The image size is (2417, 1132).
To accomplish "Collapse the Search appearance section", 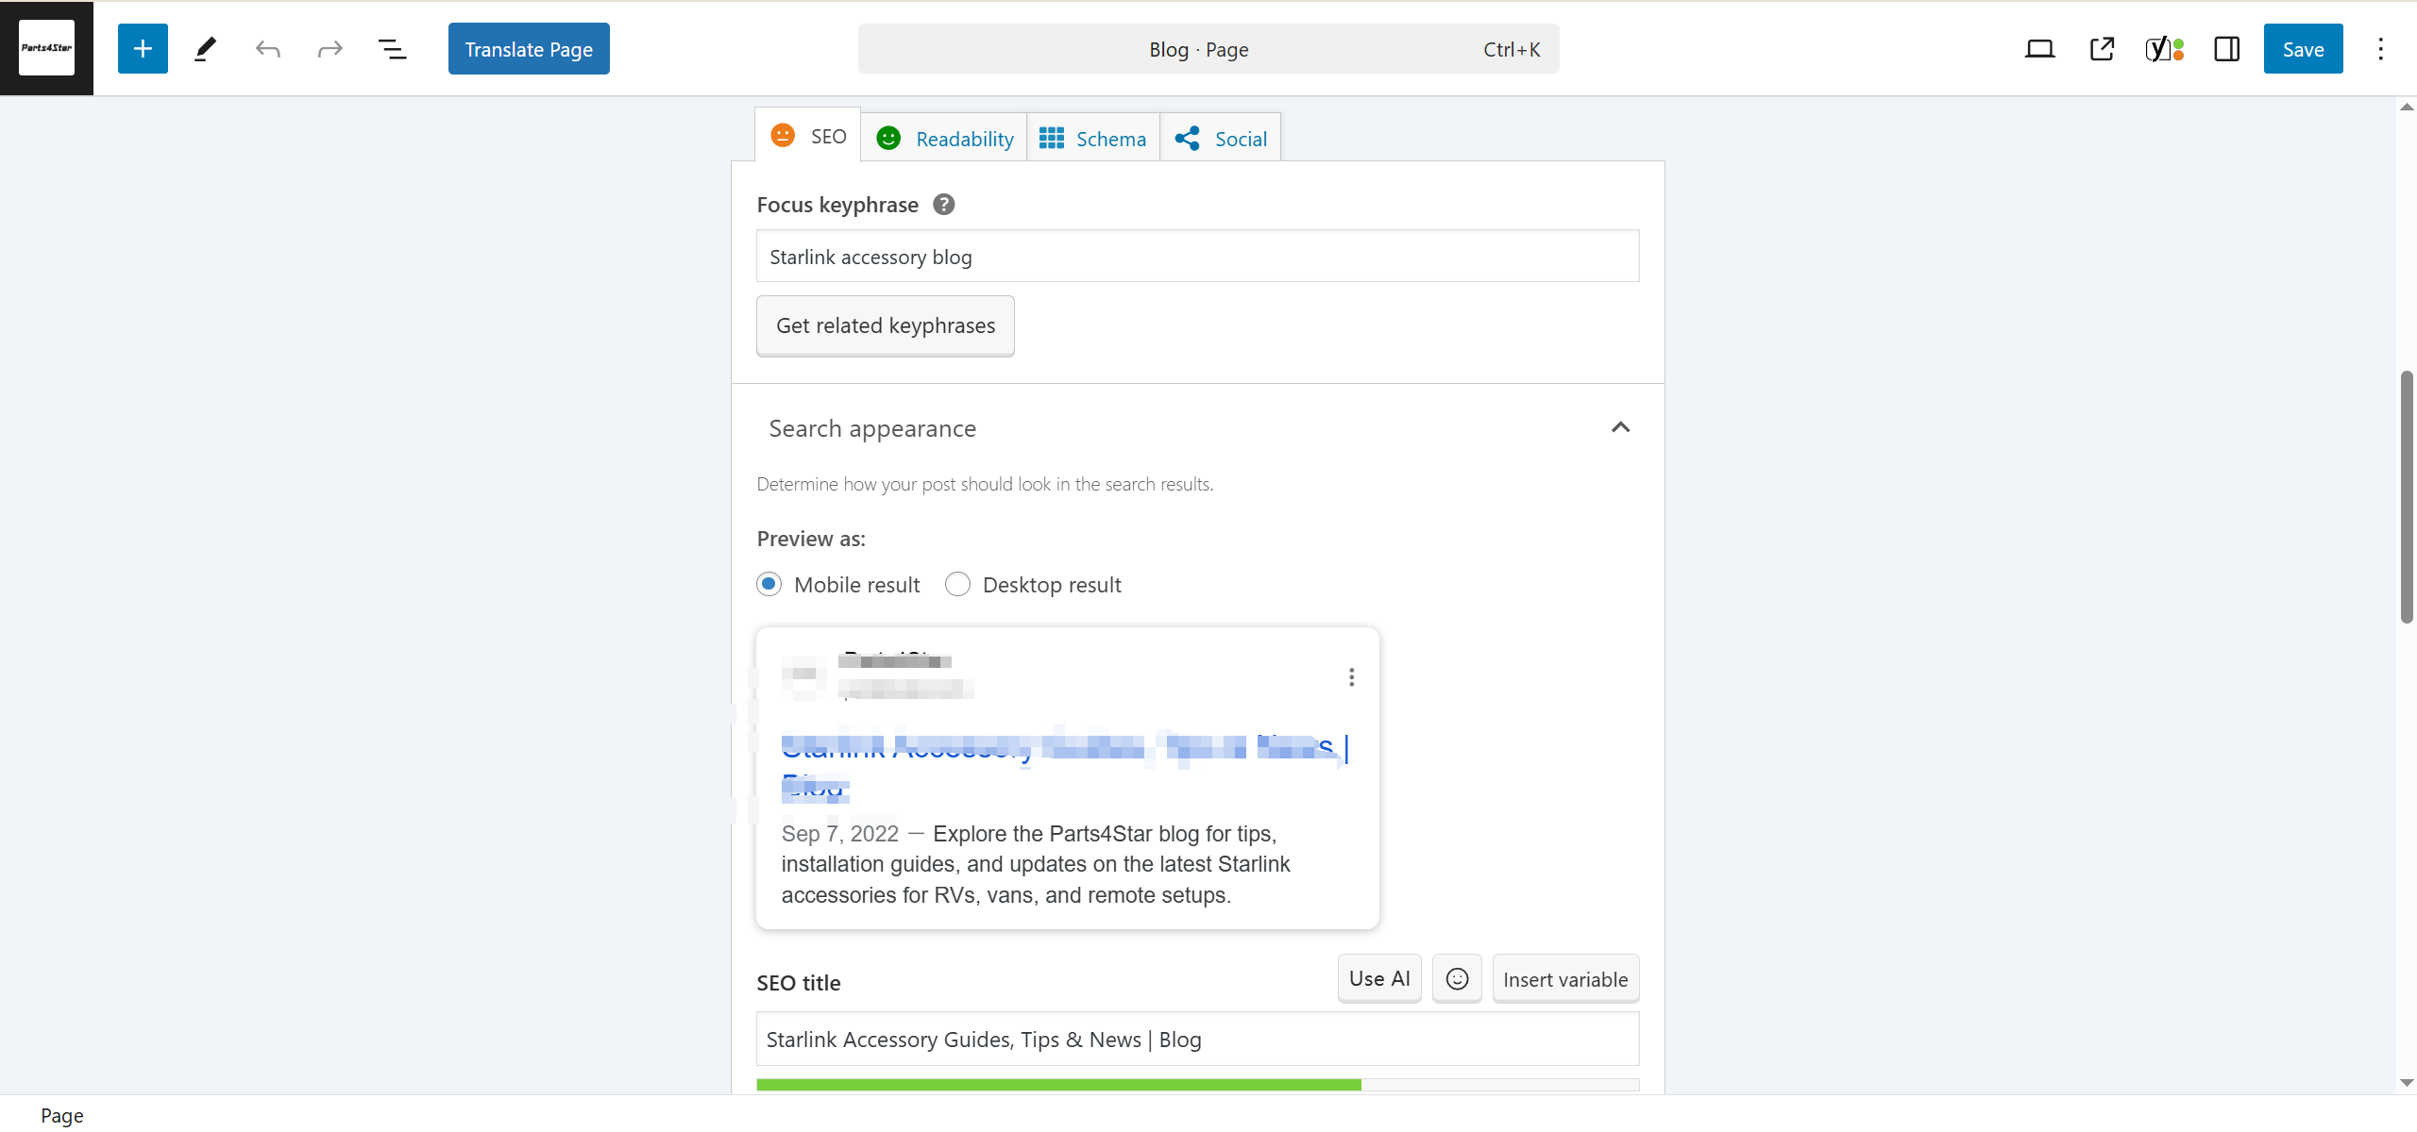I will click(x=1620, y=427).
